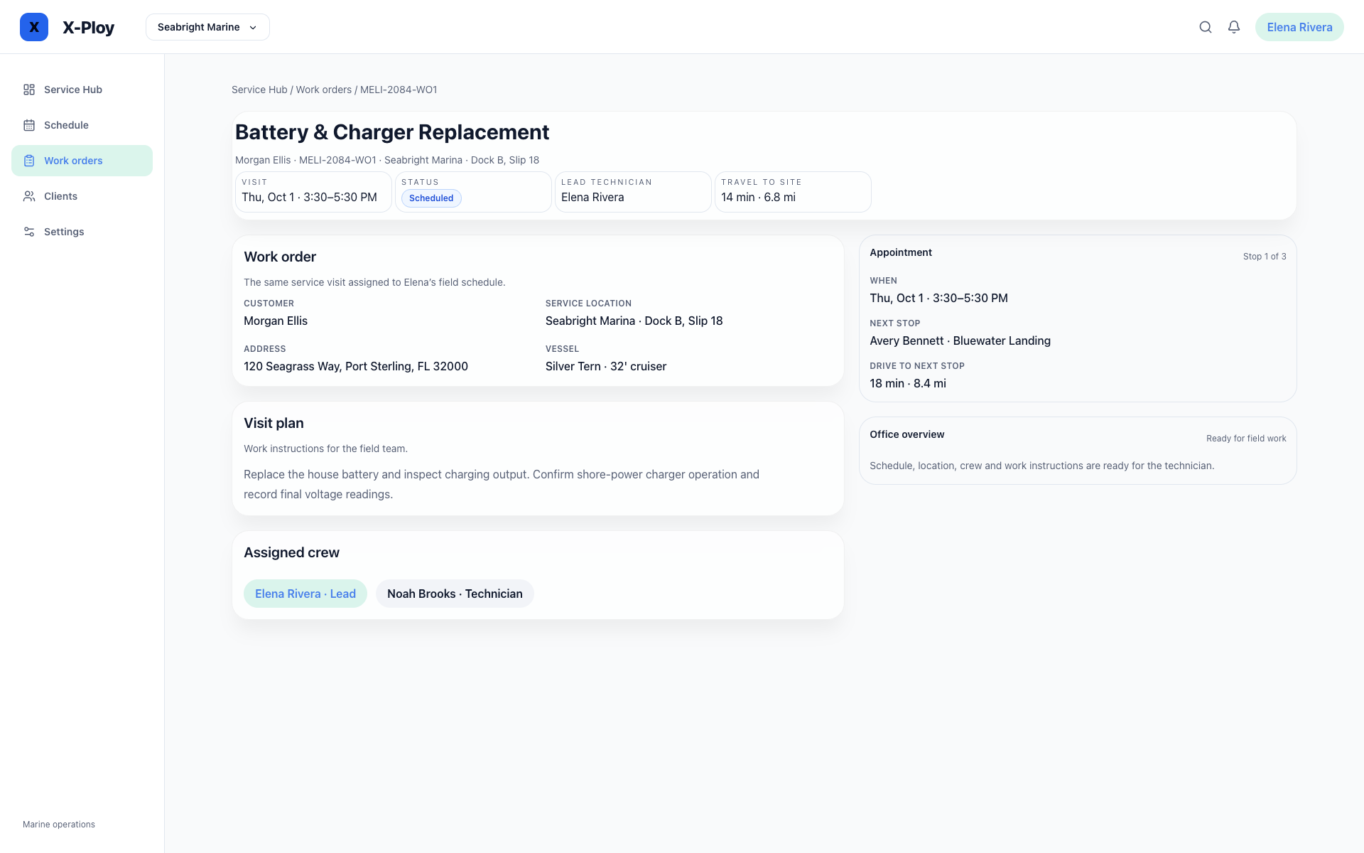Image resolution: width=1364 pixels, height=853 pixels.
Task: Open the search icon in header
Action: click(x=1206, y=27)
